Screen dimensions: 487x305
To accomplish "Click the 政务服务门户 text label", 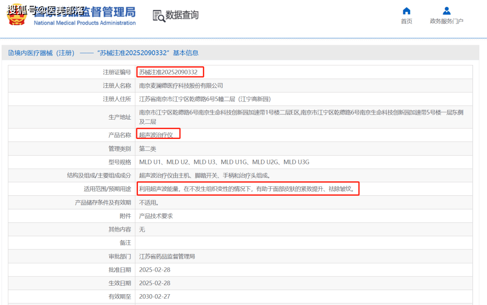I will point(446,21).
